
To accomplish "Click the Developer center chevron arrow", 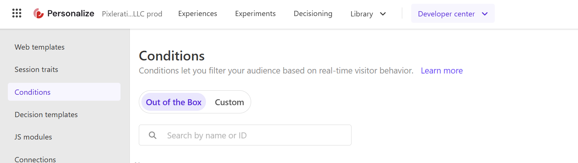I will 485,14.
